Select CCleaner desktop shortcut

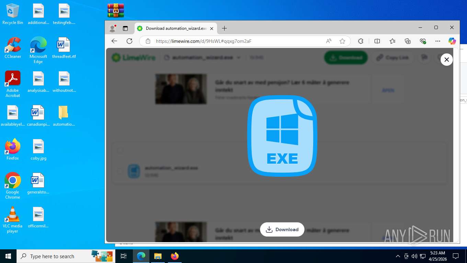click(13, 48)
